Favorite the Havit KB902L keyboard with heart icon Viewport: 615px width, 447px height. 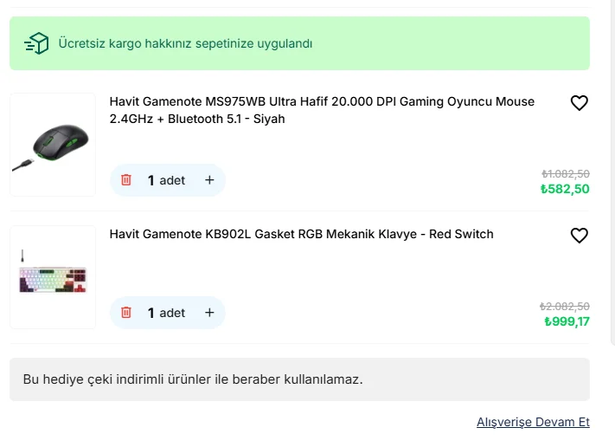pos(579,236)
